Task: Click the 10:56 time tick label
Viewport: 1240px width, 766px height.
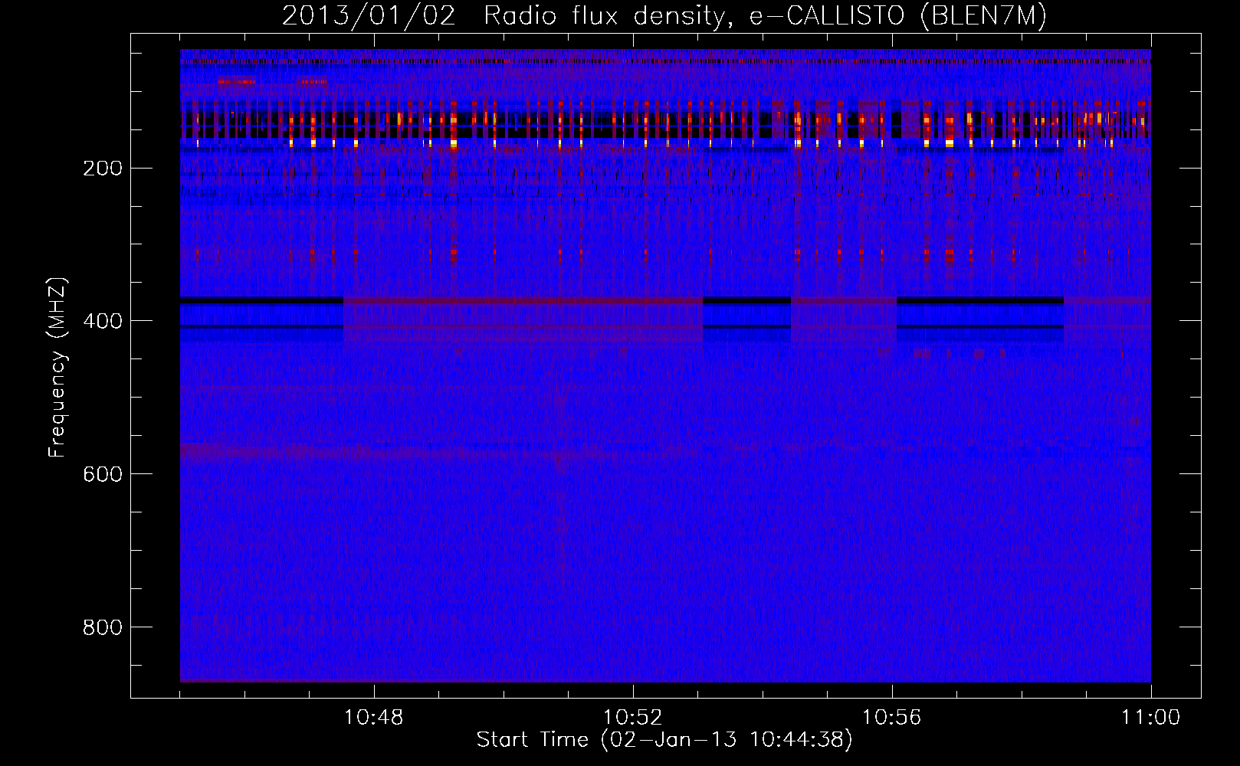Action: (892, 718)
